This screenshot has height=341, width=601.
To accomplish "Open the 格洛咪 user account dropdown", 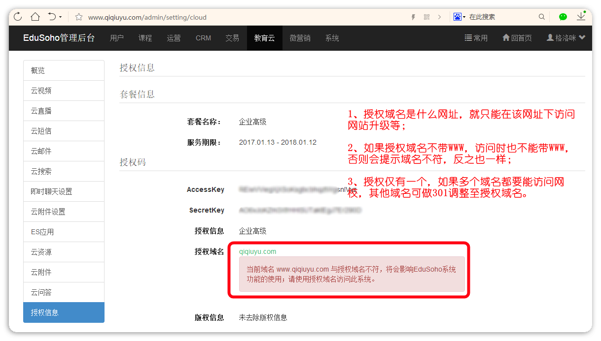I will 566,38.
